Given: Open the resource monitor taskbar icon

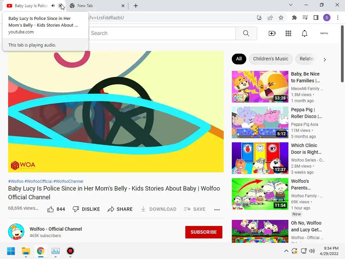Looking at the screenshot, I should coord(56,251).
